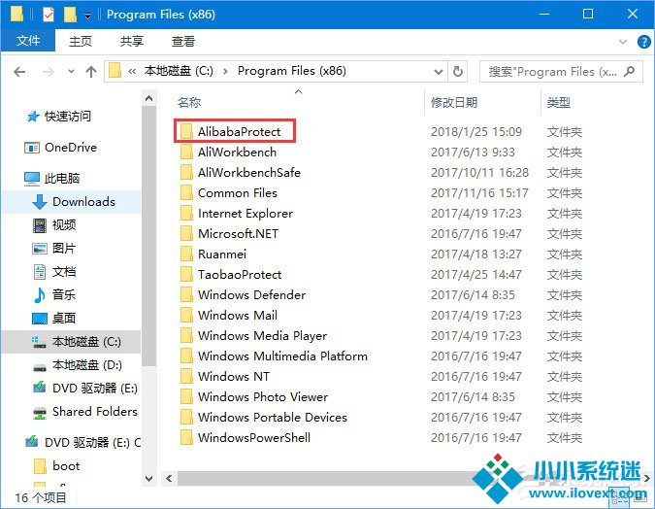
Task: Open the Customize Quick Access Toolbar dropdown
Action: [x=87, y=16]
